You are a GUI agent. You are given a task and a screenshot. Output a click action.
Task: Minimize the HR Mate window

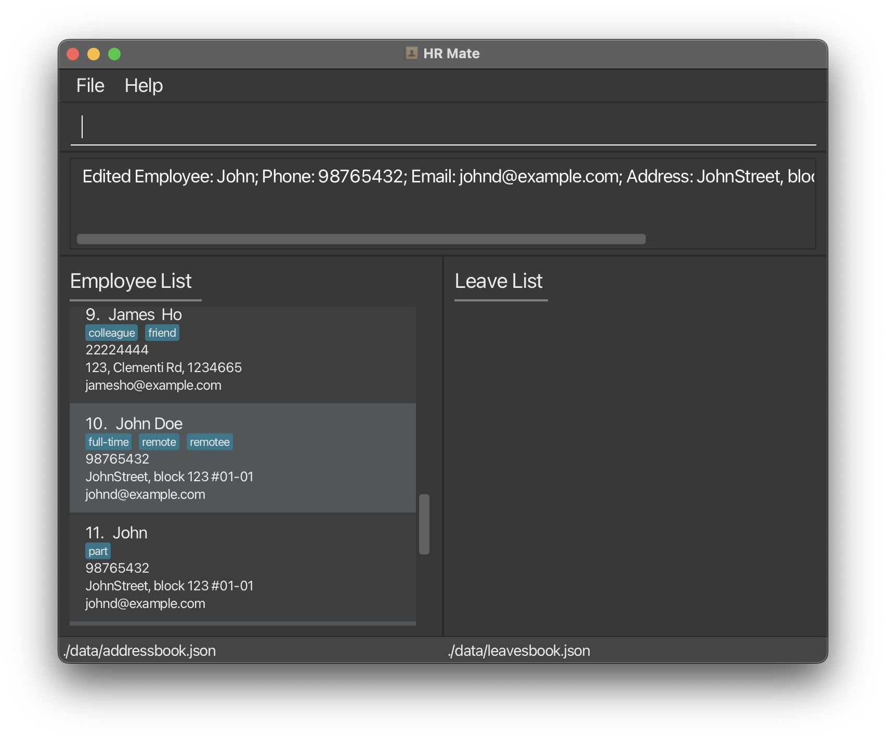point(94,54)
